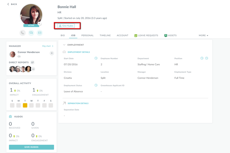Screen dimensions: 230x153
Task: Click the large teal GIVE KUDOS button
Action: [31, 147]
